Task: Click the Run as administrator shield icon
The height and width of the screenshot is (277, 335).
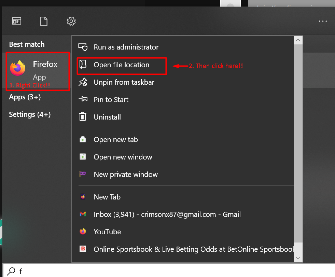Action: pyautogui.click(x=83, y=47)
